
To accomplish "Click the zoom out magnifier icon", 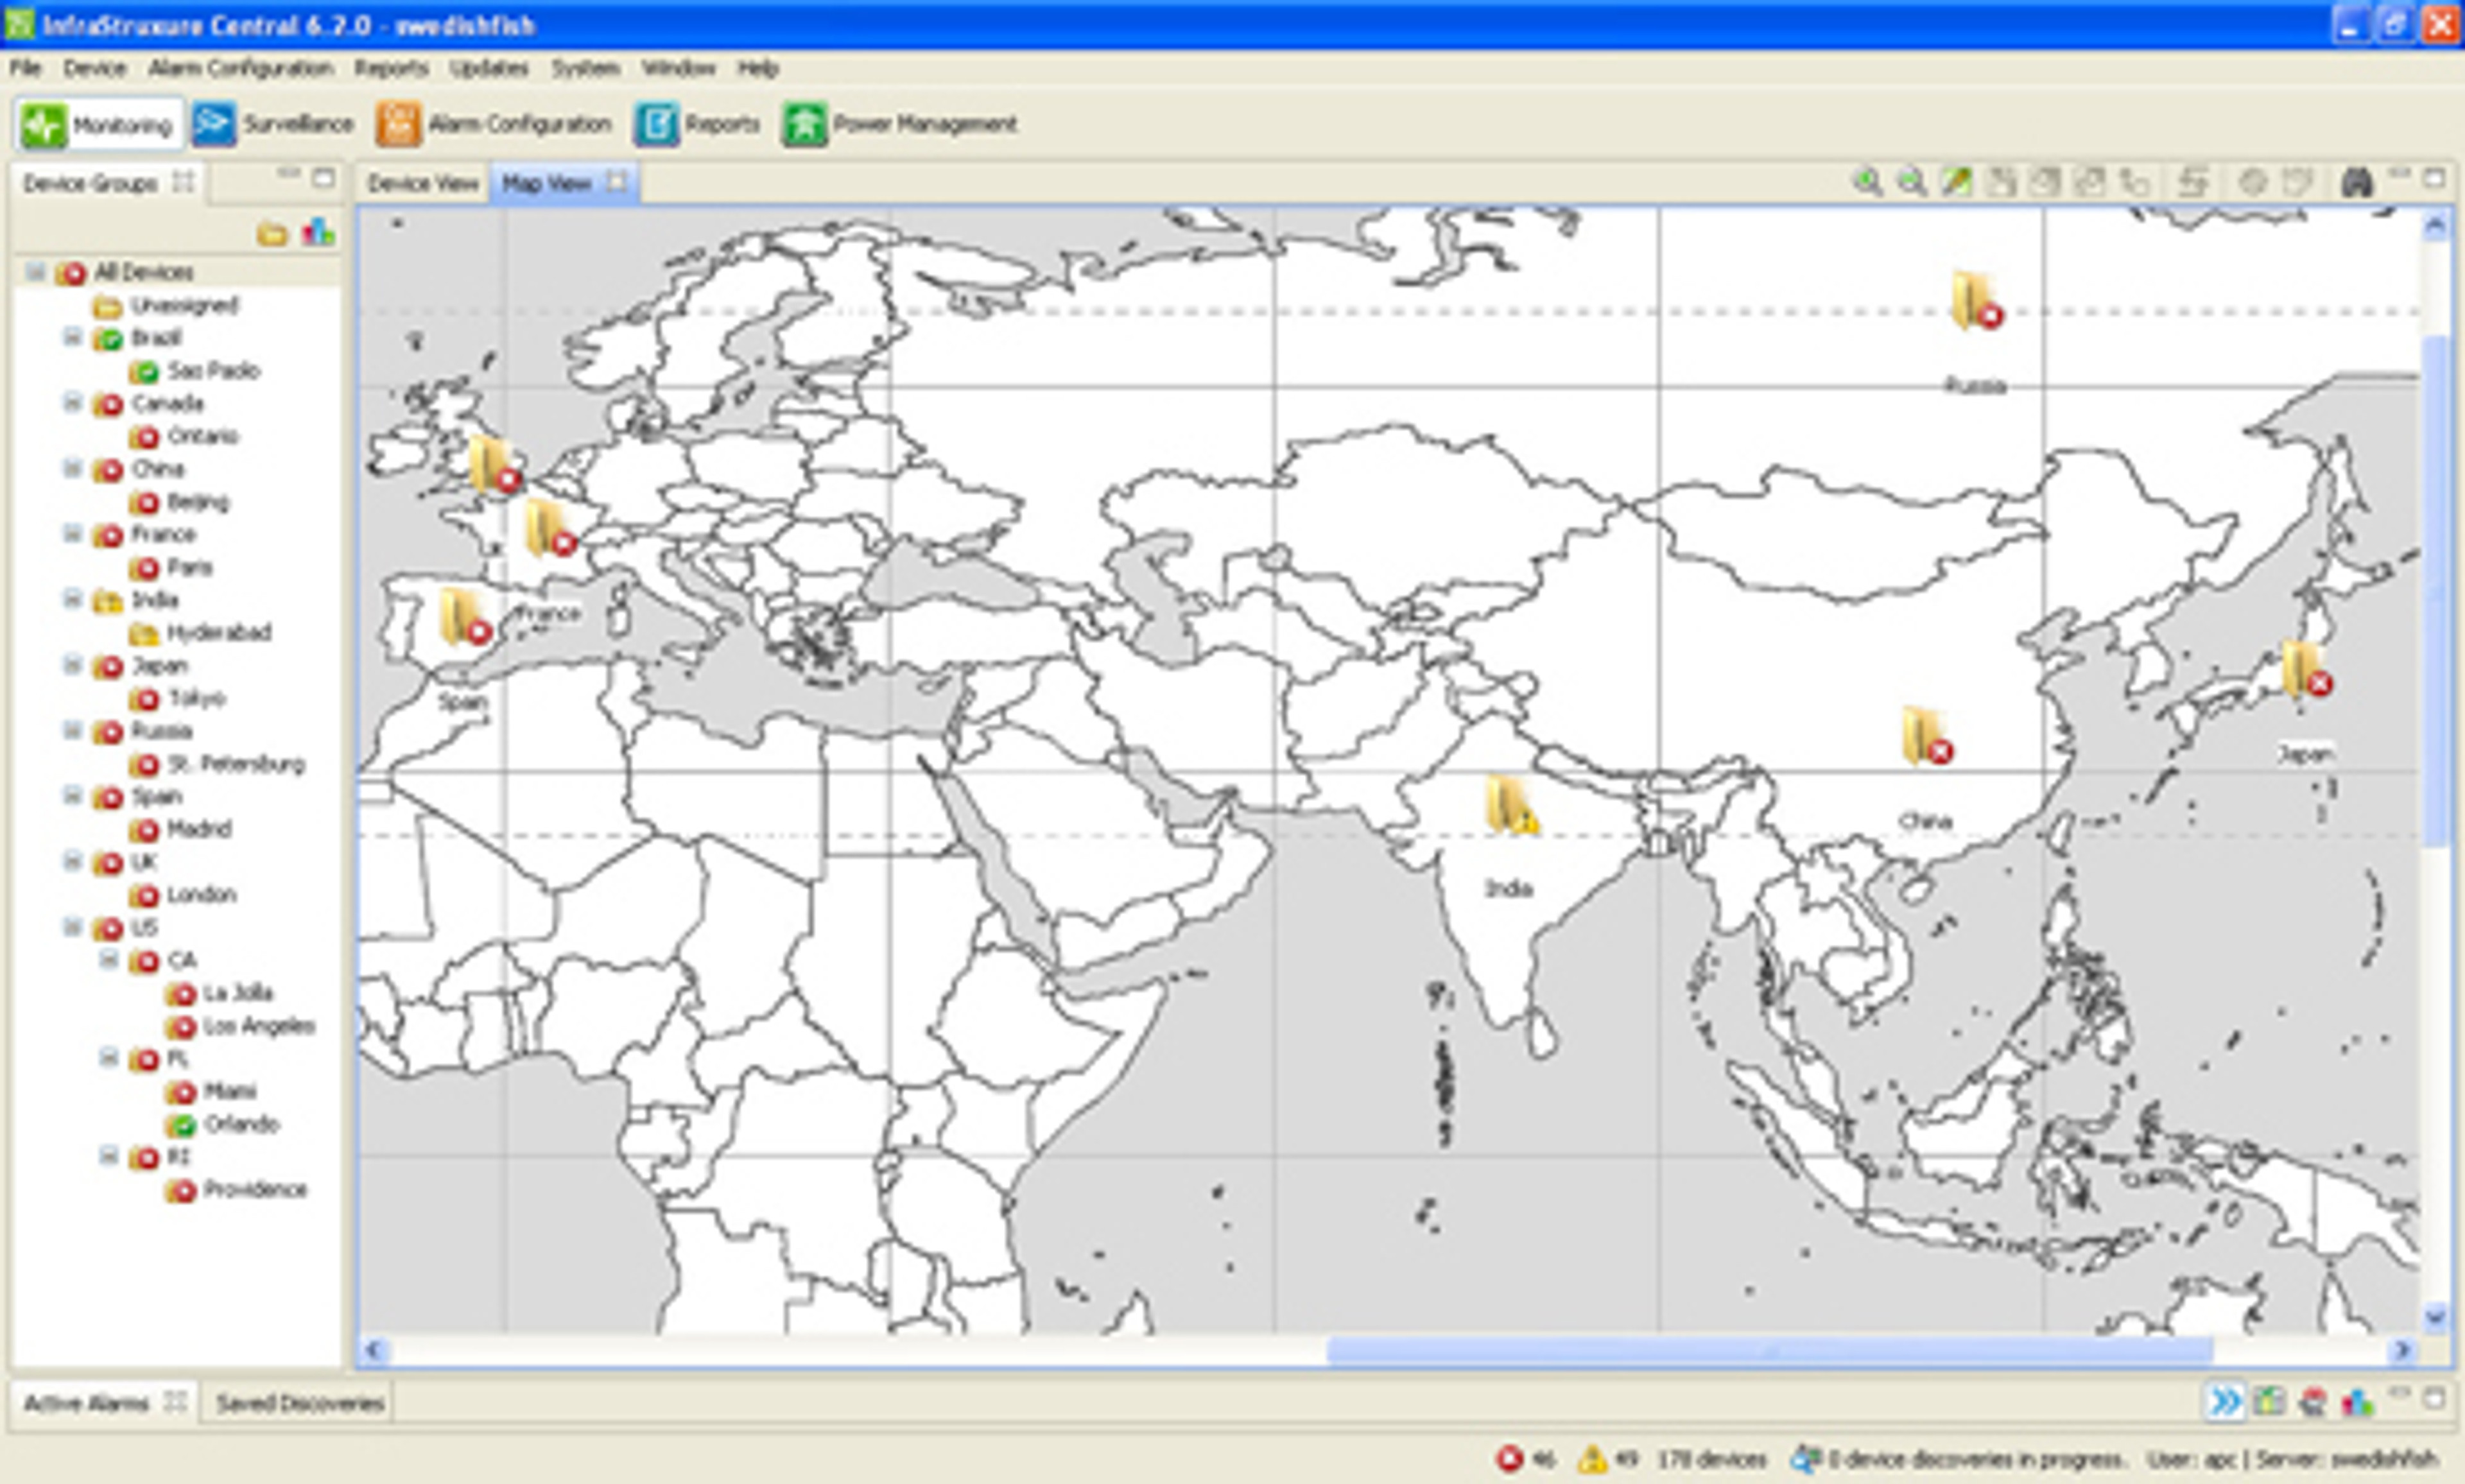I will point(1911,182).
